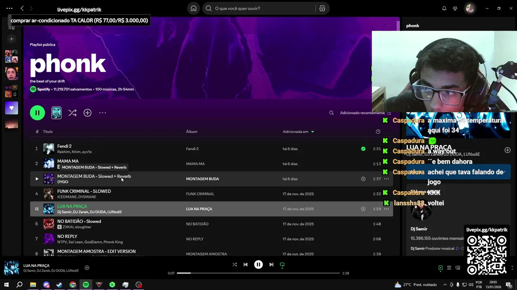Open File Explorer from taskbar
The height and width of the screenshot is (290, 517).
tap(33, 285)
